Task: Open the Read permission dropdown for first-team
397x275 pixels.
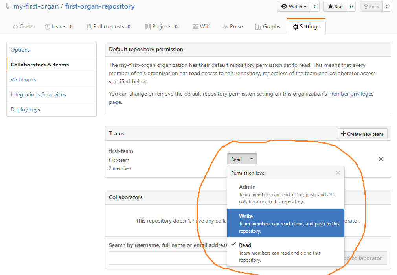Action: [x=242, y=159]
